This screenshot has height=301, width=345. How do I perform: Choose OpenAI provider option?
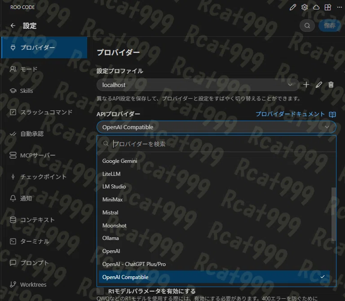(214, 251)
